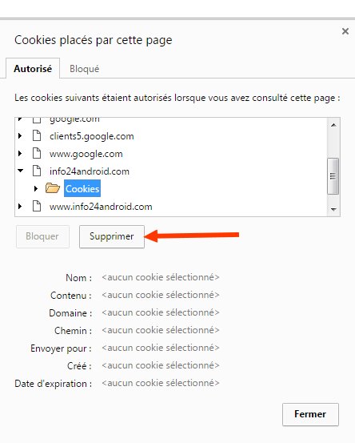
Task: Click the cookie list scrollbar thumb
Action: [333, 176]
